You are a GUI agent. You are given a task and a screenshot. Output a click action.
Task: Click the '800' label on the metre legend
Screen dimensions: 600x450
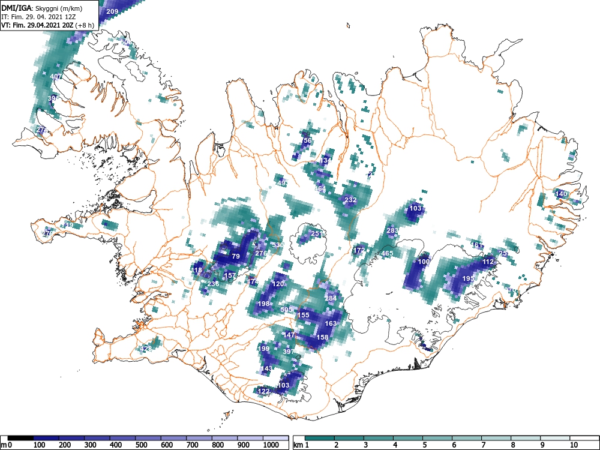(218, 445)
